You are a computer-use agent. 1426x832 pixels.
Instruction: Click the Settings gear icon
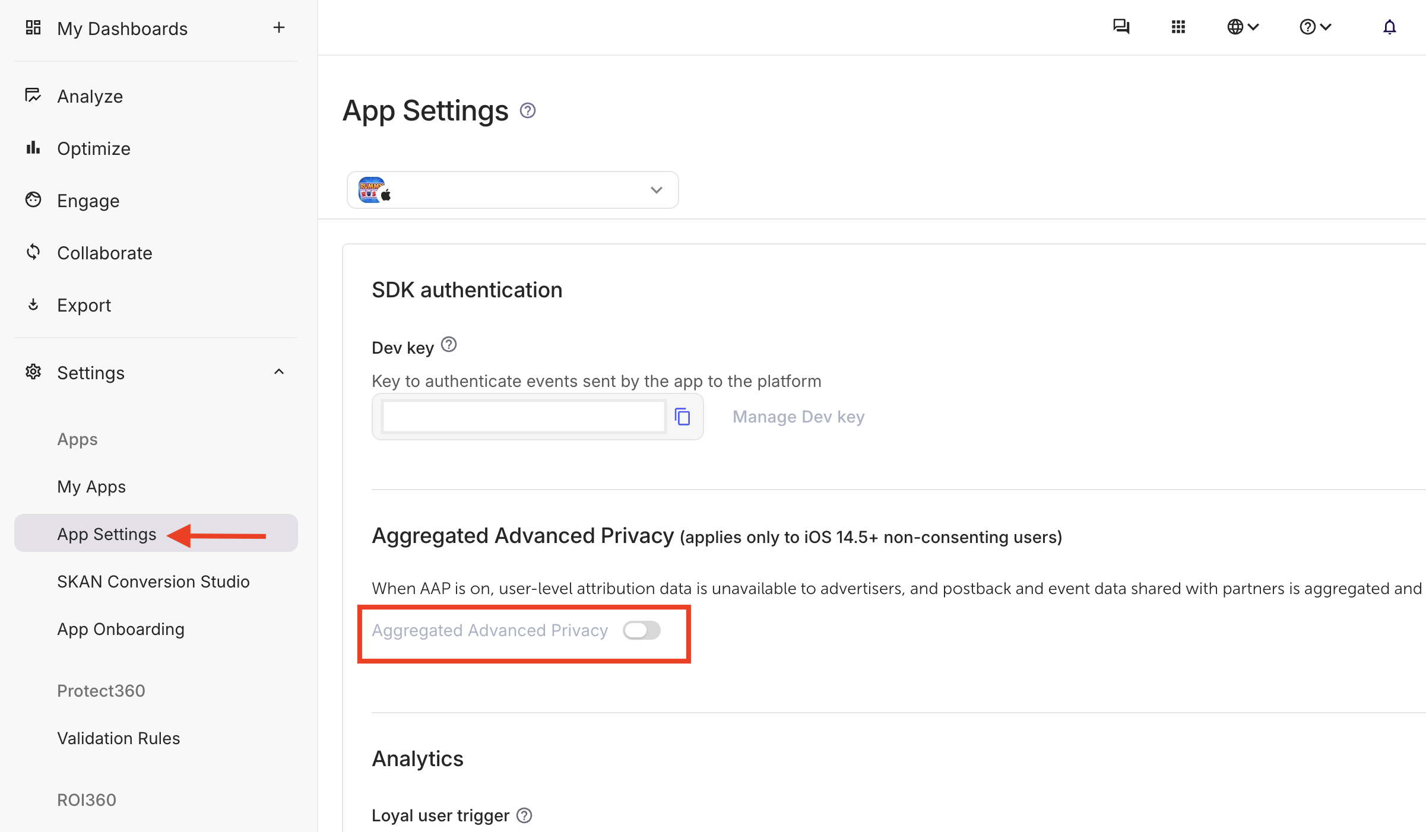pyautogui.click(x=33, y=371)
